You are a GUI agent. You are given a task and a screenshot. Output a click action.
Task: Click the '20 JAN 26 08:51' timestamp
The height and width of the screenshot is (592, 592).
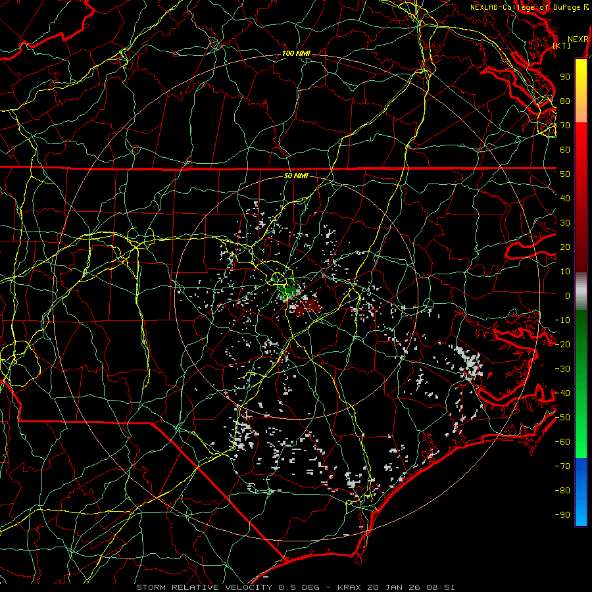pyautogui.click(x=410, y=587)
